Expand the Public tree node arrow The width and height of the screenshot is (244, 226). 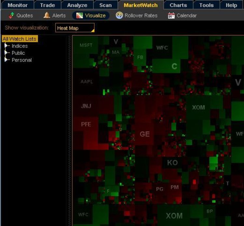tap(6, 53)
